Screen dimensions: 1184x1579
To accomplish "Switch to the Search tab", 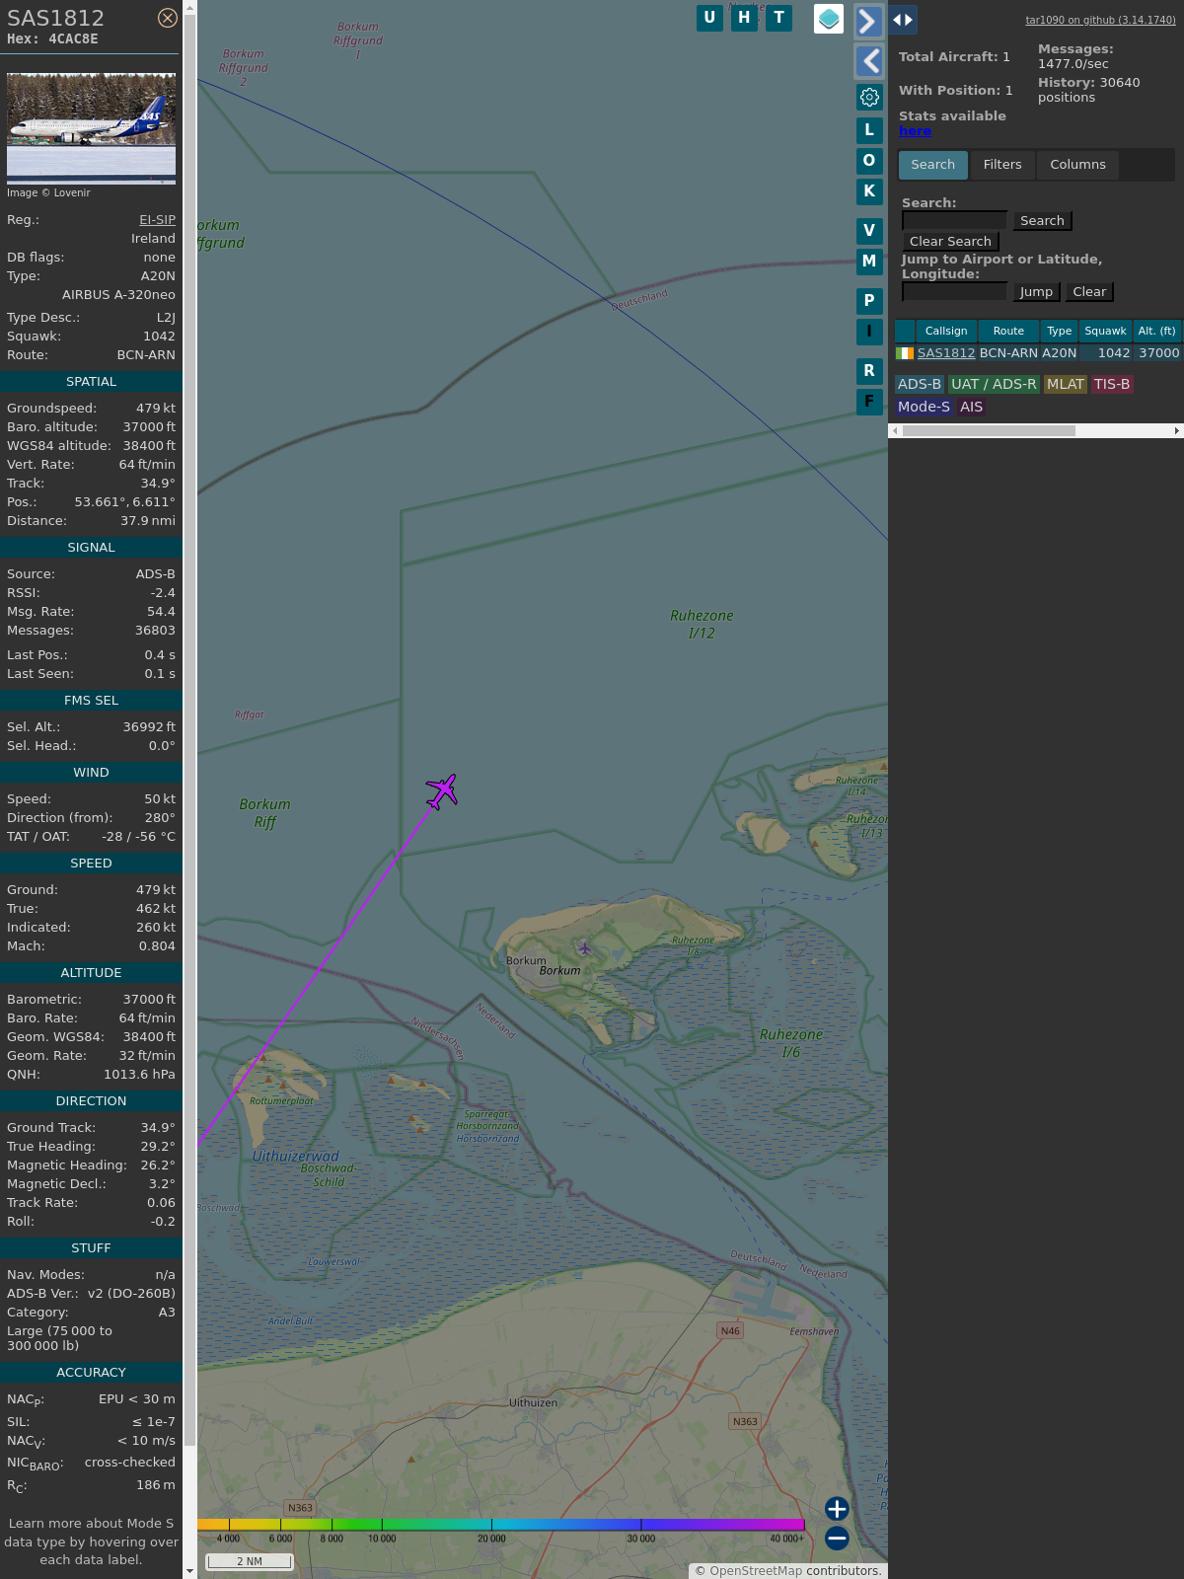I will point(932,165).
